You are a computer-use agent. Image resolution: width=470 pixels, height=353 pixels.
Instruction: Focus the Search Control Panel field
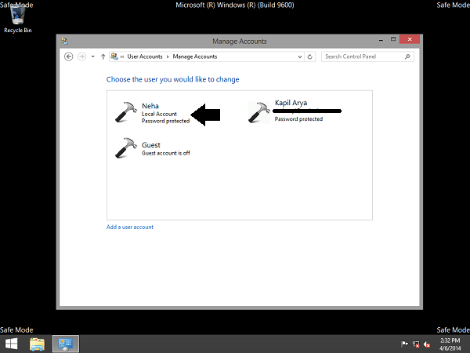point(367,56)
